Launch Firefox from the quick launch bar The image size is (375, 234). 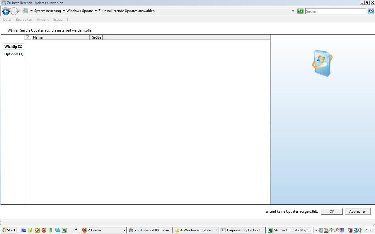[44, 230]
